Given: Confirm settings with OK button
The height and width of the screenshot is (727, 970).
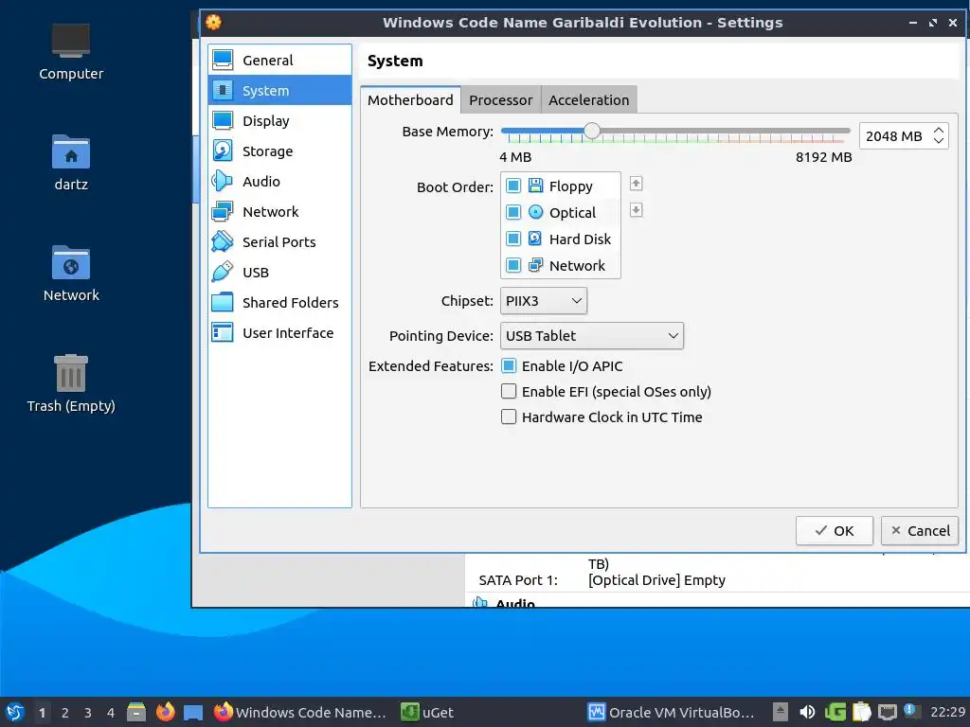Looking at the screenshot, I should click(834, 530).
